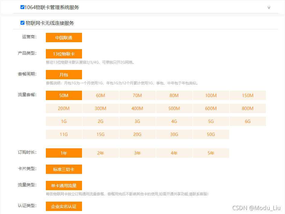Viewport: 285px width, 214px height.
Task: Pick the 800M data plan
Action: 248,108
